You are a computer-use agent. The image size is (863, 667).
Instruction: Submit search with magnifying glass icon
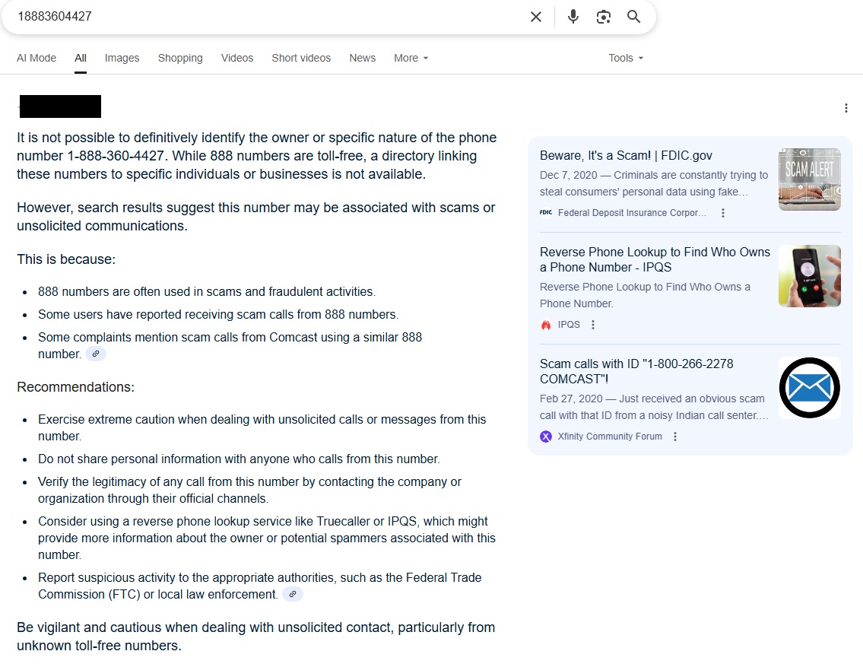pos(633,17)
